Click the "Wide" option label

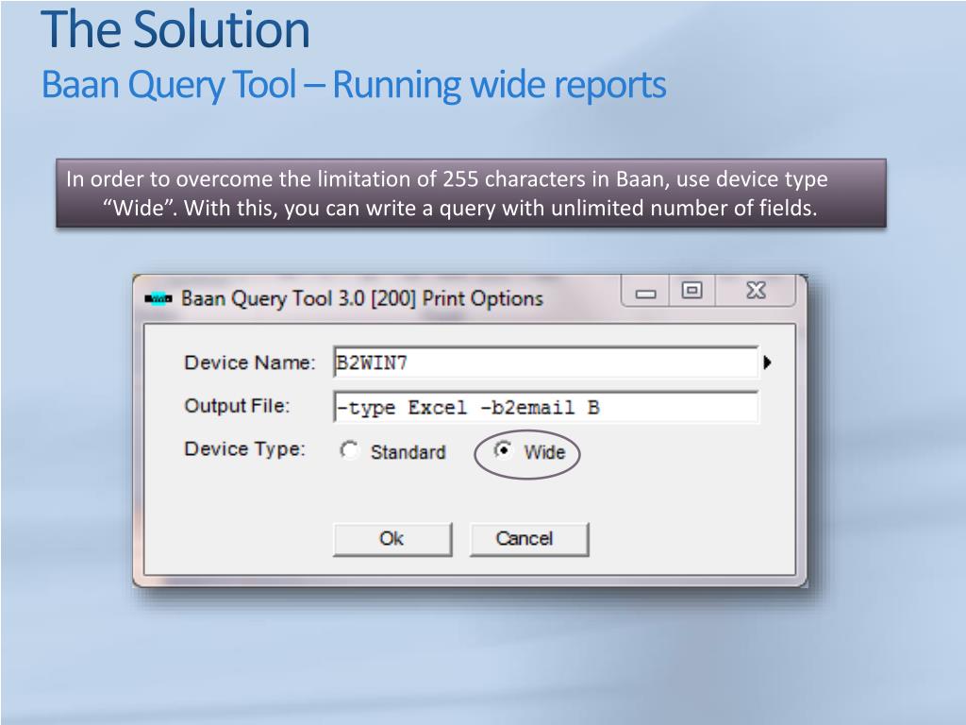pyautogui.click(x=544, y=452)
